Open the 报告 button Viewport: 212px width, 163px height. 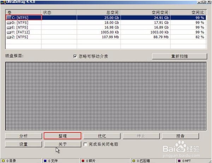coord(180,136)
